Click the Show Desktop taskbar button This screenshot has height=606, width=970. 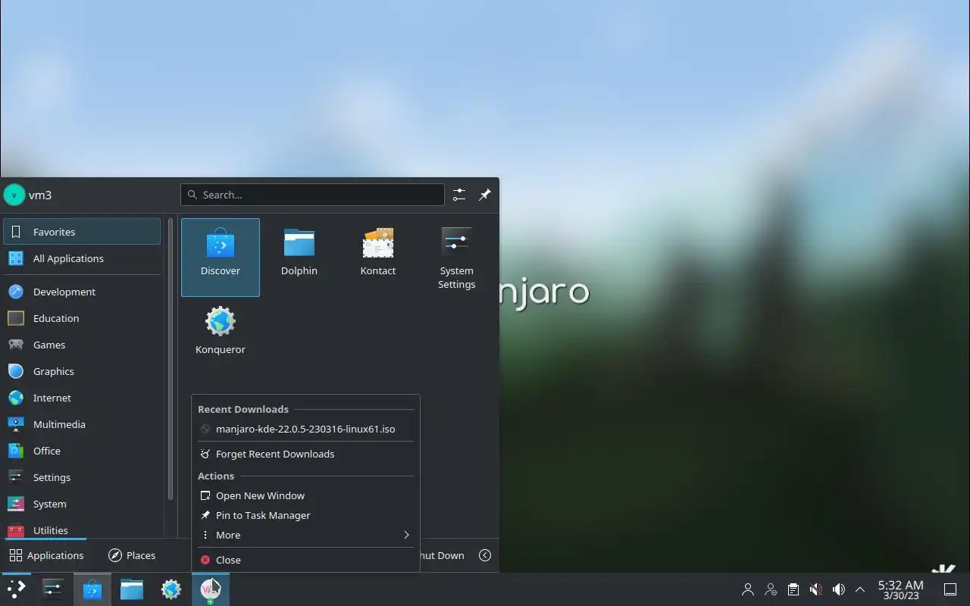click(x=950, y=589)
